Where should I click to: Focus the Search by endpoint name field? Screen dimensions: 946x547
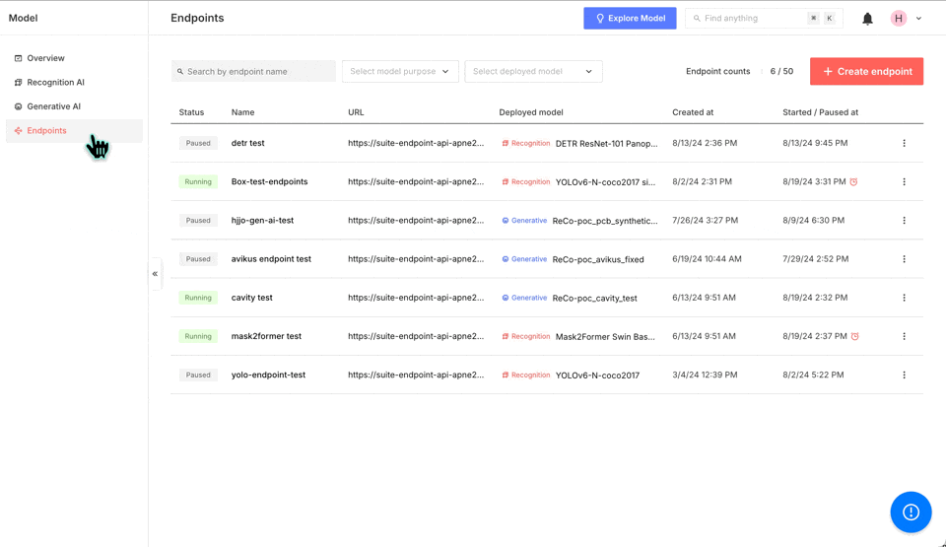click(253, 71)
